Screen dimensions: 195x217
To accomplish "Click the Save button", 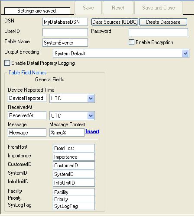I will click(x=88, y=8).
